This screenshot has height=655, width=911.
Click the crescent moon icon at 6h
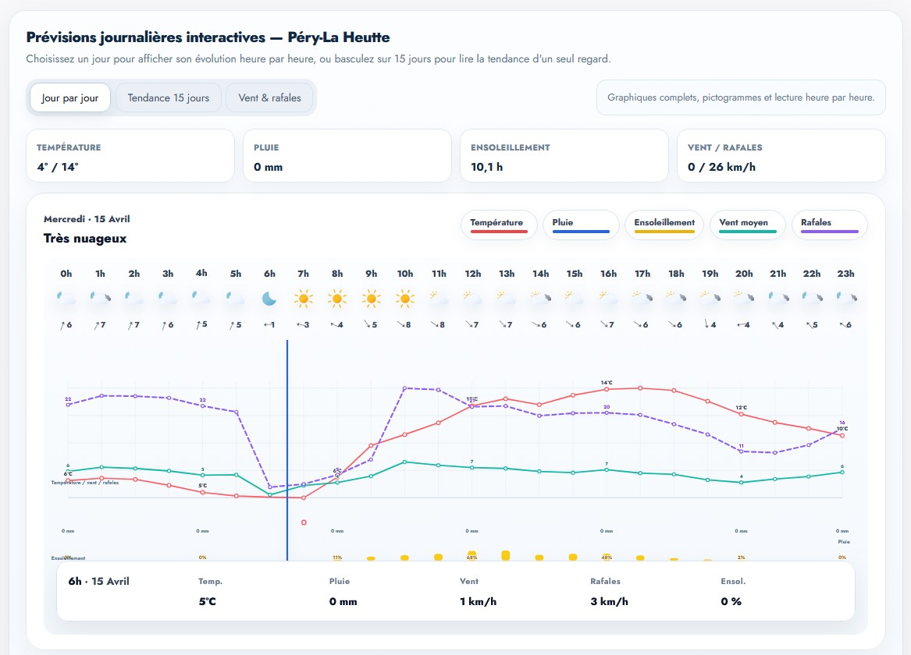[x=269, y=299]
